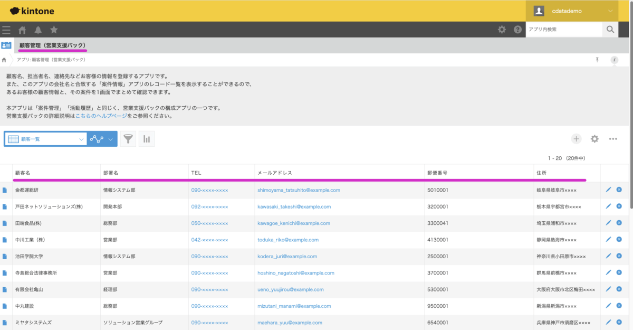Expand the graph view dropdown arrow
Image resolution: width=633 pixels, height=330 pixels.
click(x=111, y=139)
